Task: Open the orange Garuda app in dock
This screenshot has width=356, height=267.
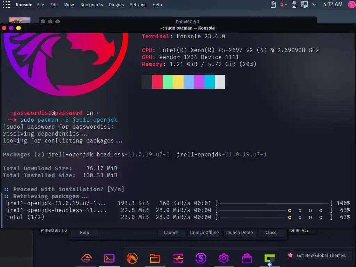Action: click(x=86, y=258)
